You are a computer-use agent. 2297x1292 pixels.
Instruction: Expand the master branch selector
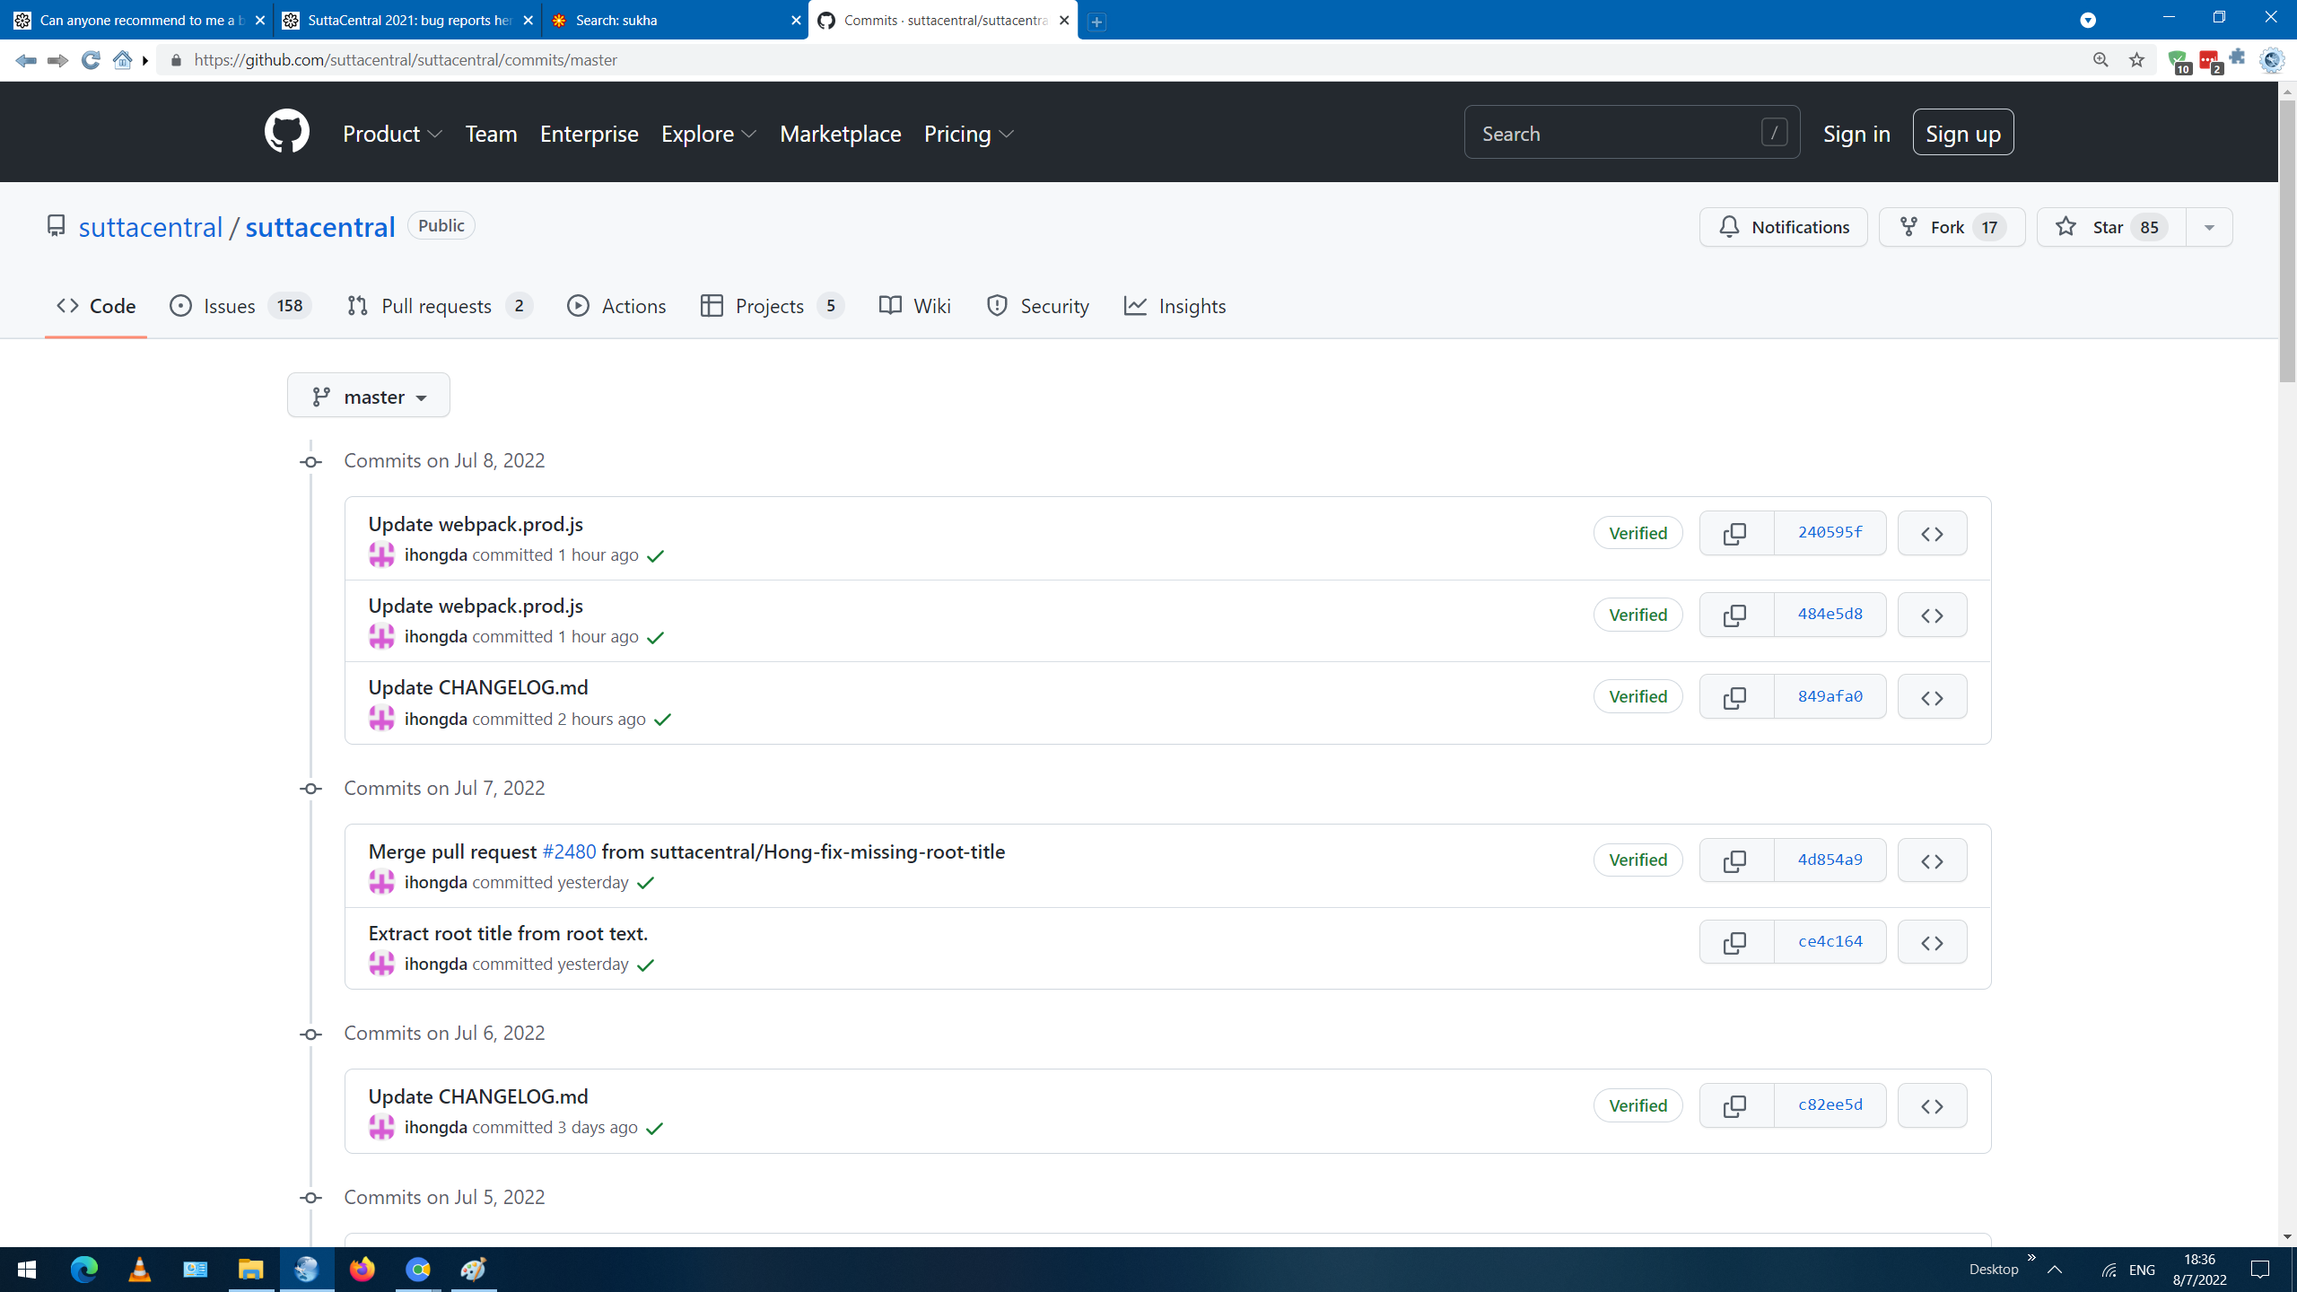(x=369, y=396)
